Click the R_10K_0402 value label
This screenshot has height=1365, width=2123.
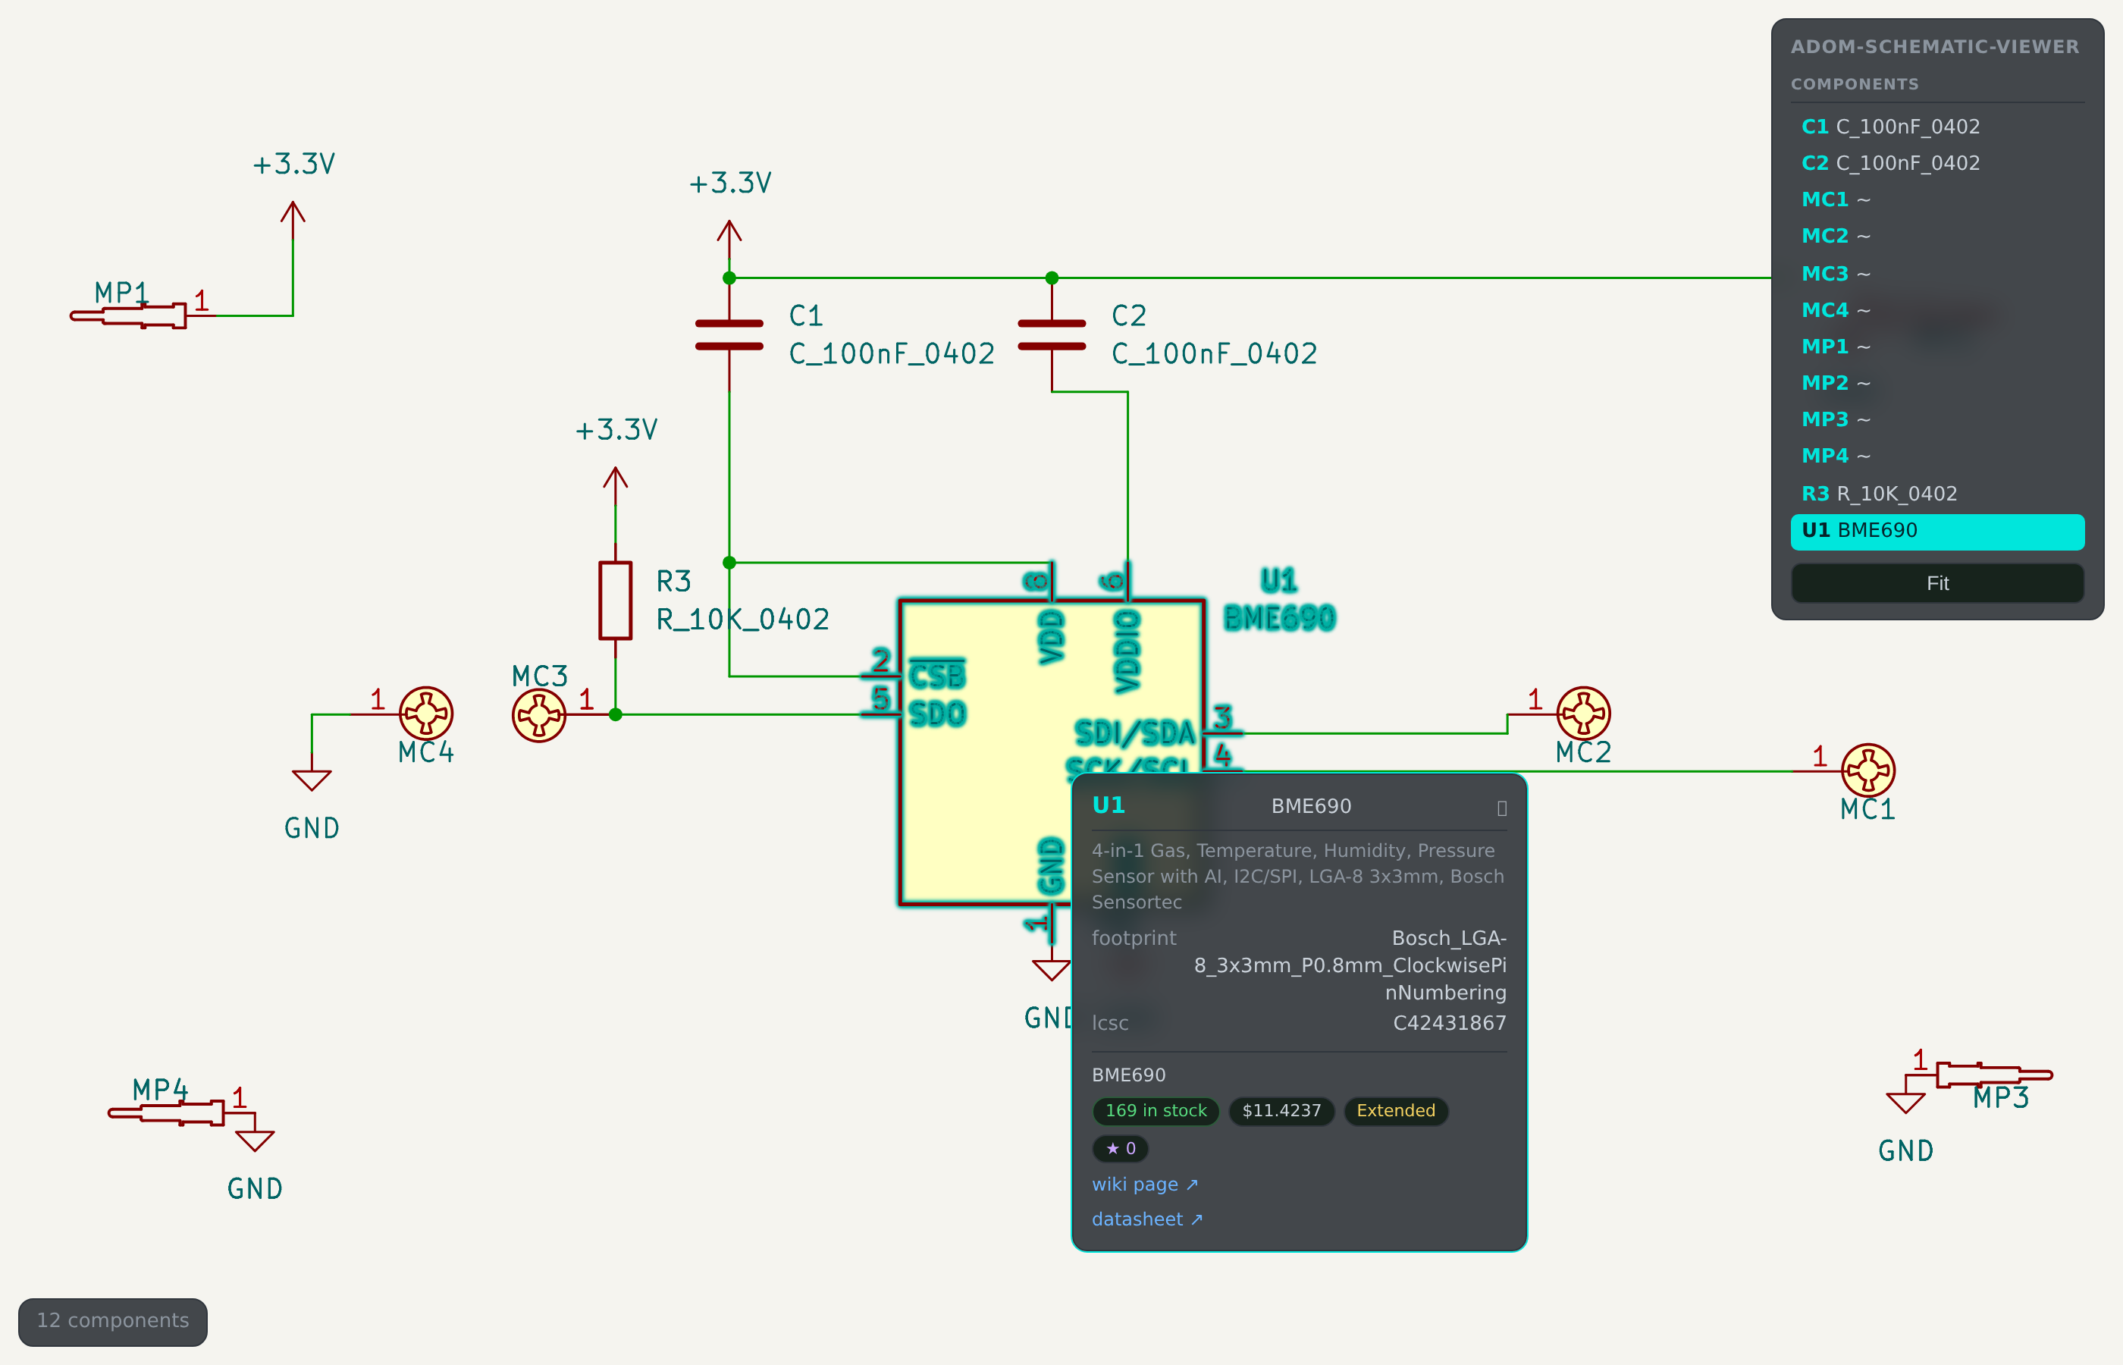[742, 620]
